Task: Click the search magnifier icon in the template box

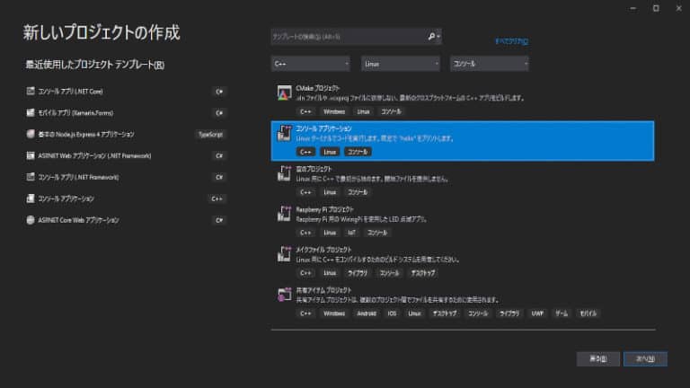Action: click(x=431, y=37)
